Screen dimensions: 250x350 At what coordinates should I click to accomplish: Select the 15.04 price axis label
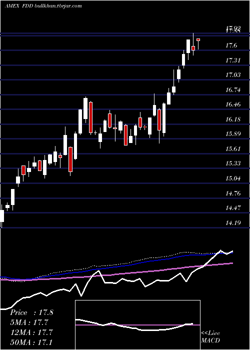pyautogui.click(x=233, y=178)
